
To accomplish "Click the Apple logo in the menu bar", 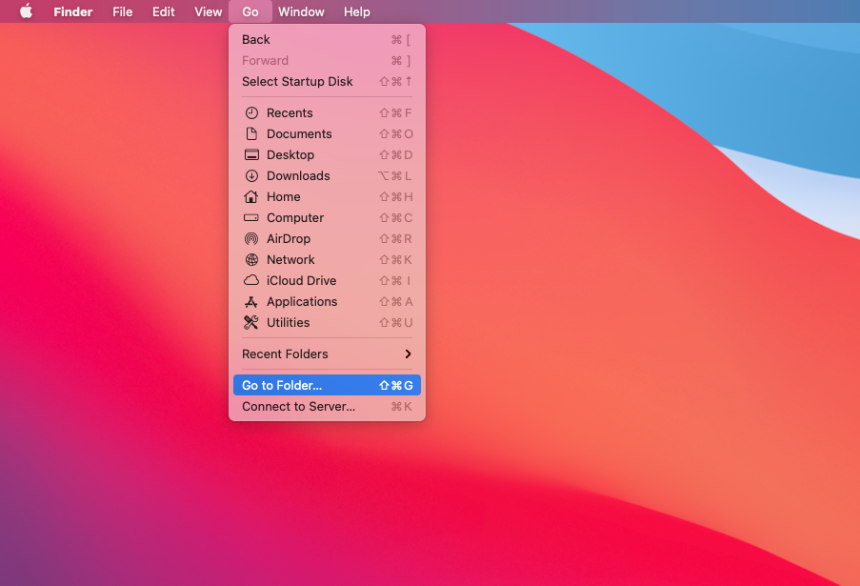I will click(x=26, y=11).
